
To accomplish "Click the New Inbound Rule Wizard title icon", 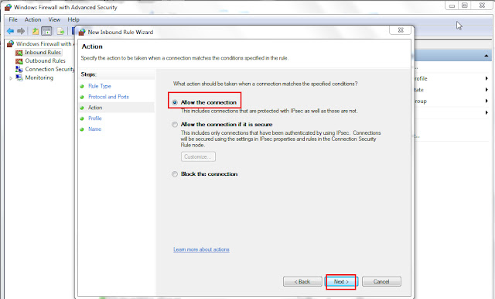I will [x=82, y=32].
